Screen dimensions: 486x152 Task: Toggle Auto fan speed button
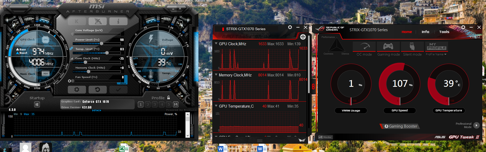[x=123, y=83]
